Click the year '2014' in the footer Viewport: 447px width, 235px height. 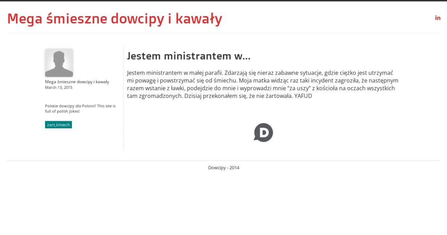[234, 168]
